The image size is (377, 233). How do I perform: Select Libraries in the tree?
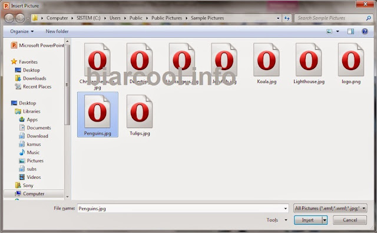click(28, 111)
